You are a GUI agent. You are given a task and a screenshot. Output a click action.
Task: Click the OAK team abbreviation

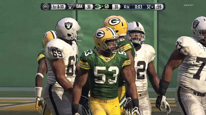tap(79, 6)
